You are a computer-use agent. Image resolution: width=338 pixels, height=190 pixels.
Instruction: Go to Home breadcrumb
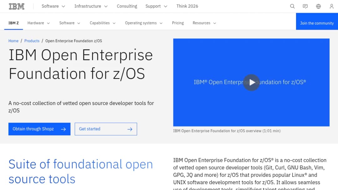coord(13,41)
